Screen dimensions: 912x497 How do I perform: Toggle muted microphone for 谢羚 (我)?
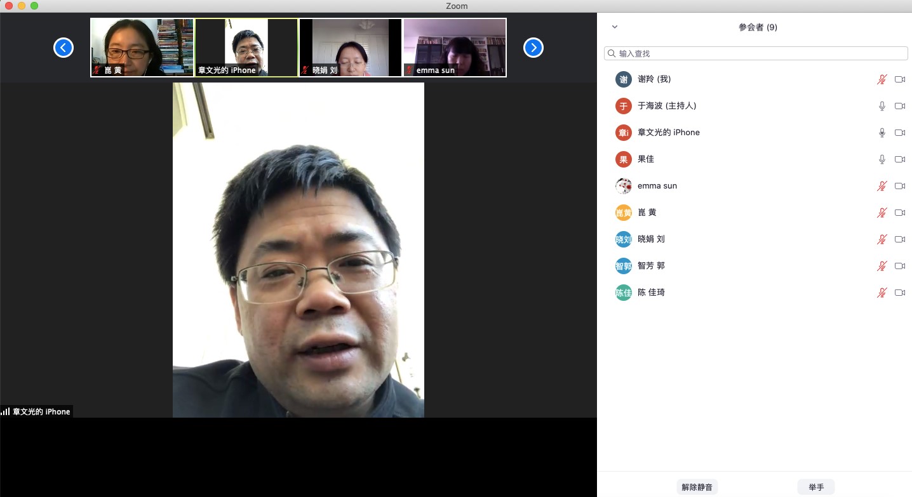(882, 79)
